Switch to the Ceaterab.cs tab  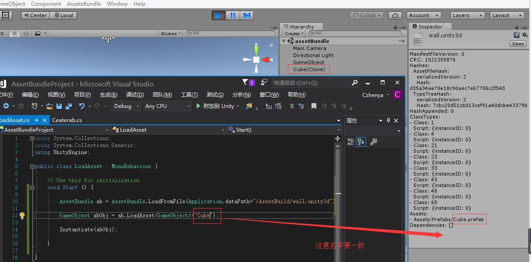click(67, 120)
